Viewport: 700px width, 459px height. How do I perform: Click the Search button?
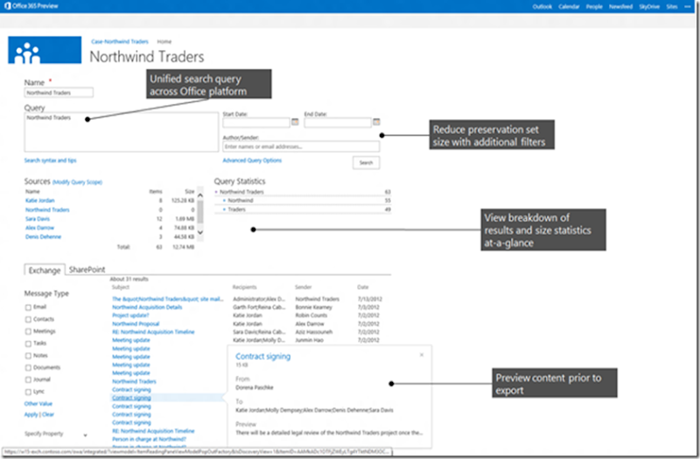tap(366, 163)
